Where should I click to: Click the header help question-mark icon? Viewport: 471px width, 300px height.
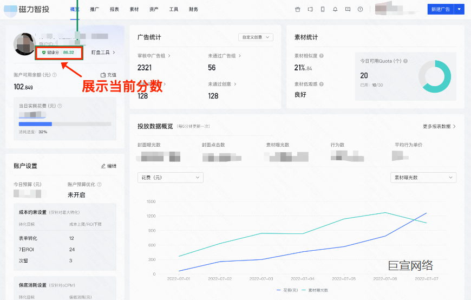[x=360, y=9]
